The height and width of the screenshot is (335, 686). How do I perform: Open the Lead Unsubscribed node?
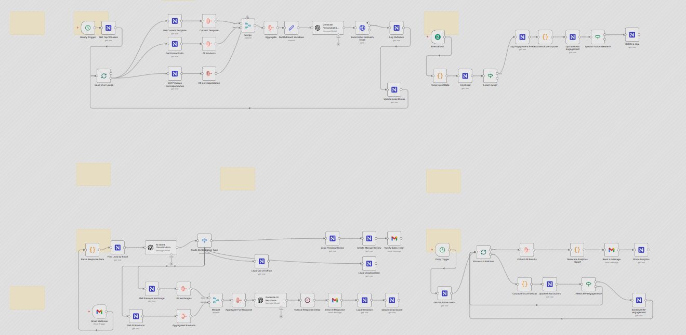(x=369, y=264)
